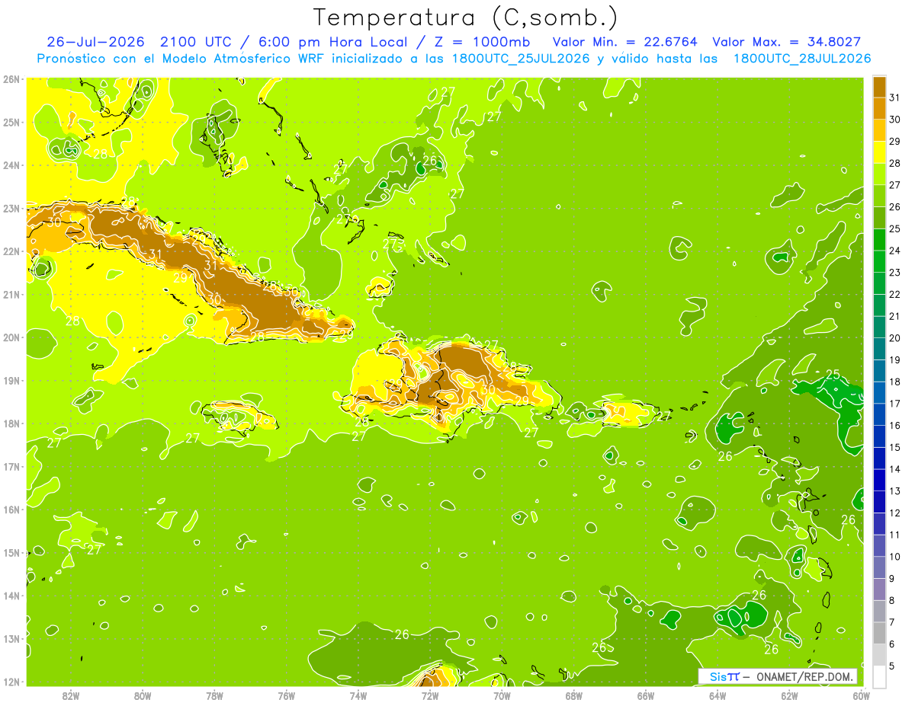Click the '23N' latitude axis label
Image resolution: width=915 pixels, height=706 pixels.
click(11, 208)
